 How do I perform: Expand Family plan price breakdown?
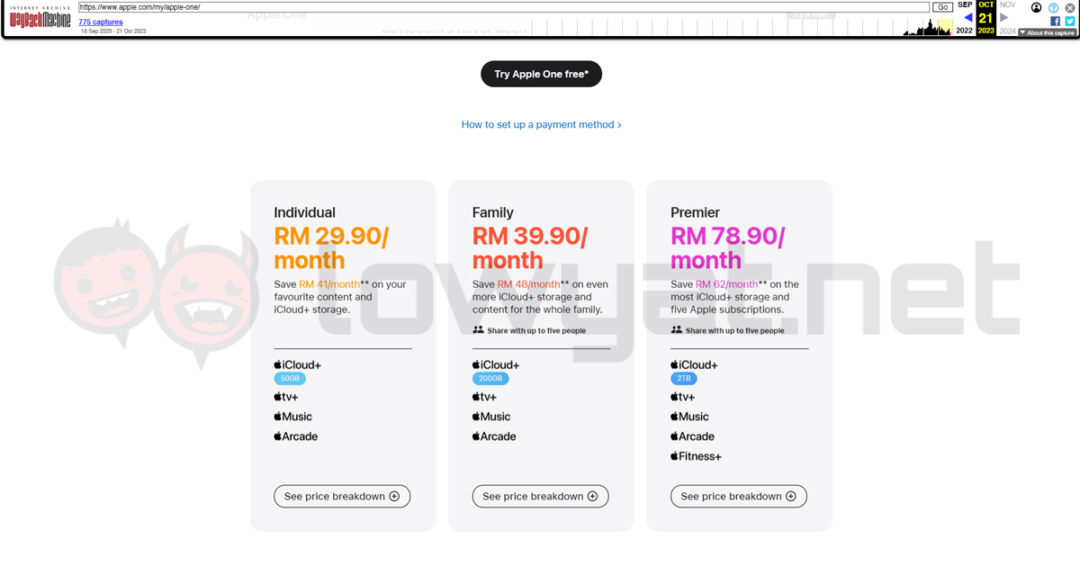(540, 496)
